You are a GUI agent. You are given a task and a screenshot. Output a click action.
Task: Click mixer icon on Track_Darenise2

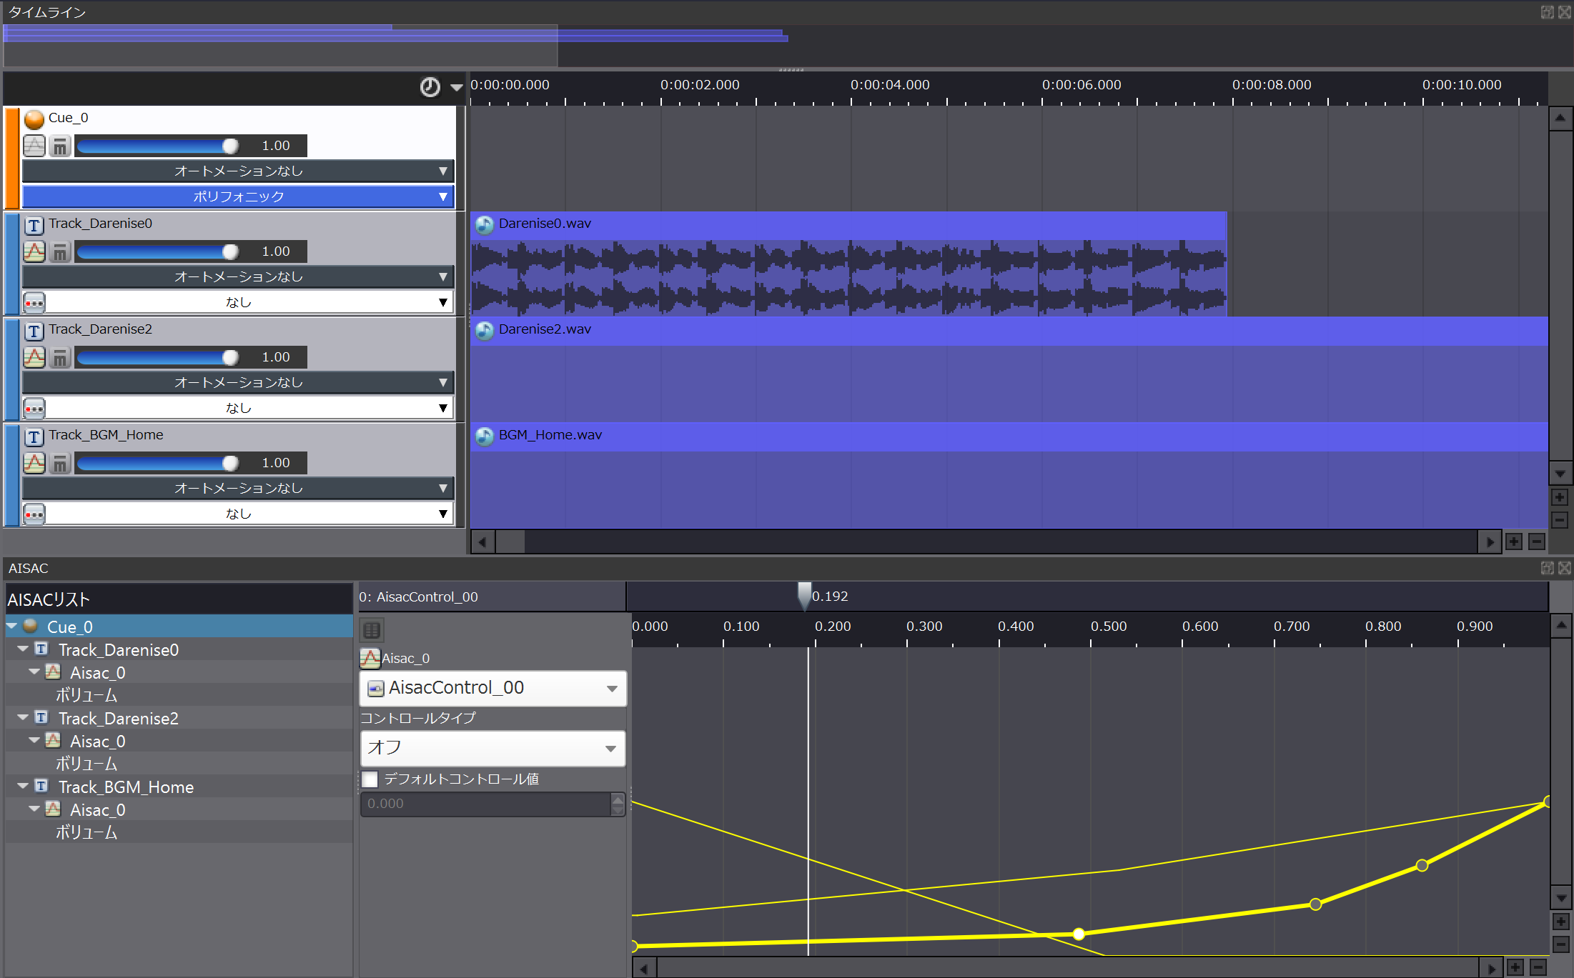60,357
